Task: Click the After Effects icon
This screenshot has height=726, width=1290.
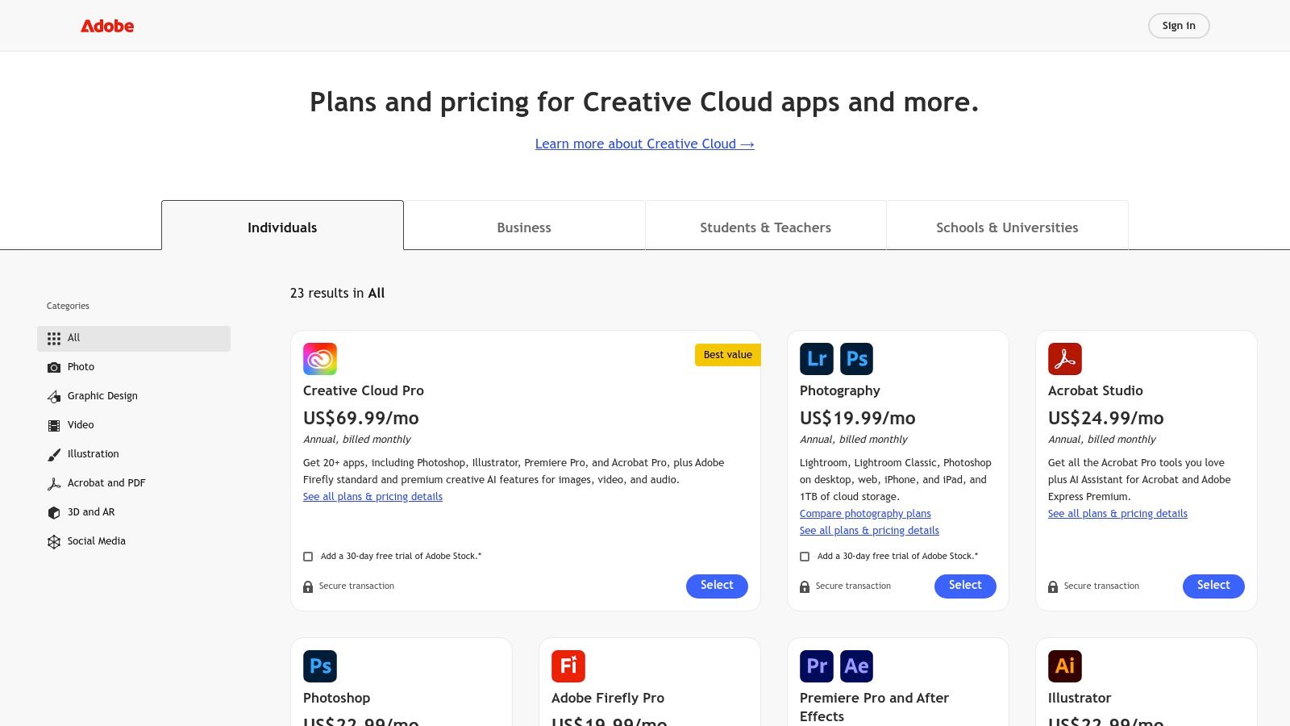Action: [857, 666]
